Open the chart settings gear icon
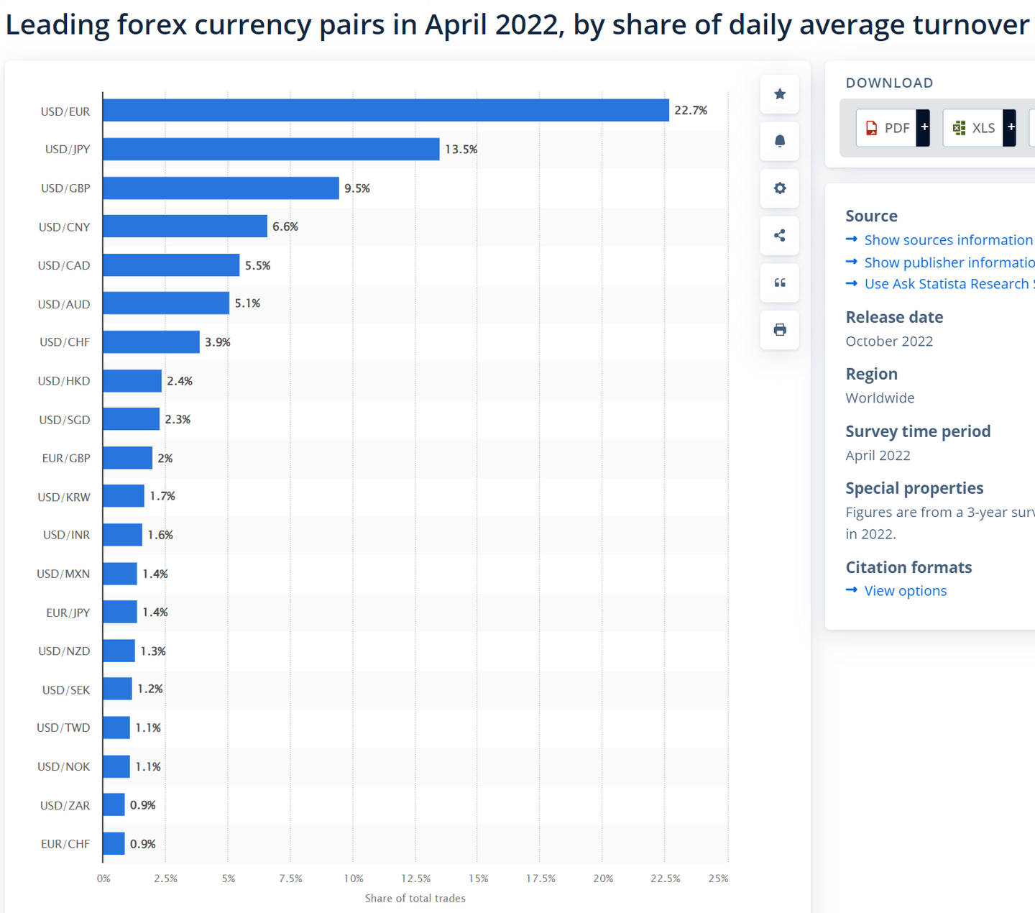 coord(779,188)
